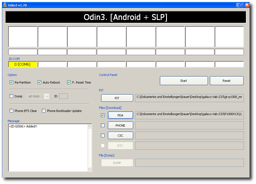256x184 pixels.
Task: Uncheck the PDA file checkbox
Action: coord(103,115)
